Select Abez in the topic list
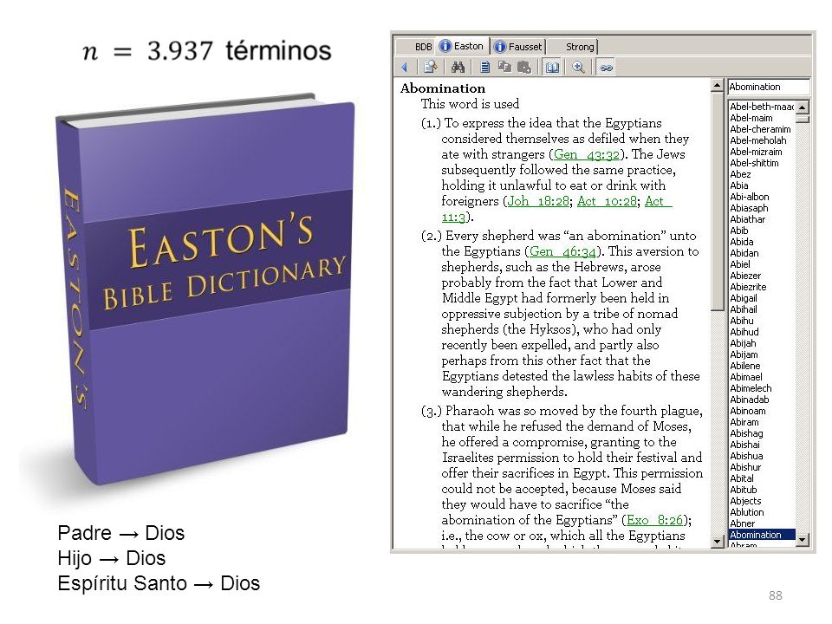The width and height of the screenshot is (832, 624). pyautogui.click(x=740, y=174)
